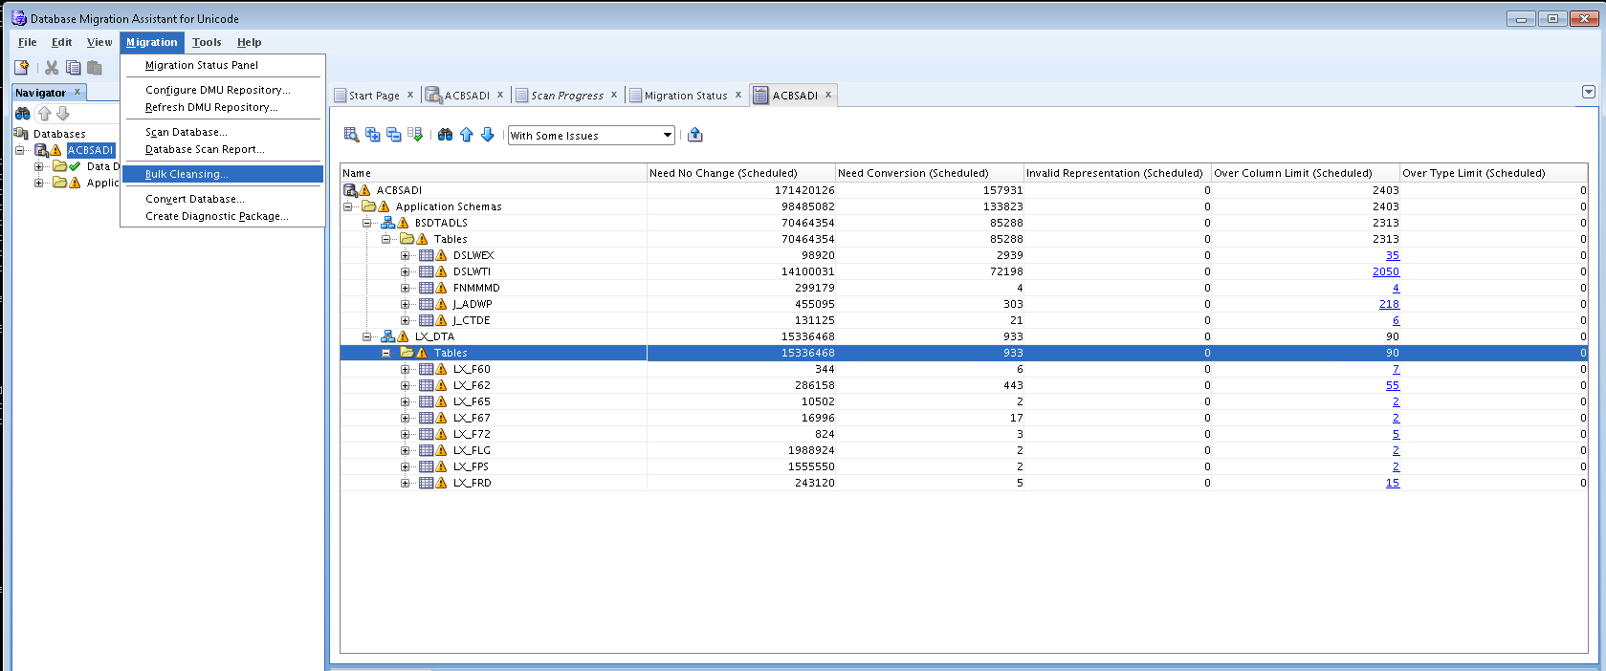Open the 2050 over column limit link
The height and width of the screenshot is (671, 1606).
[1385, 271]
